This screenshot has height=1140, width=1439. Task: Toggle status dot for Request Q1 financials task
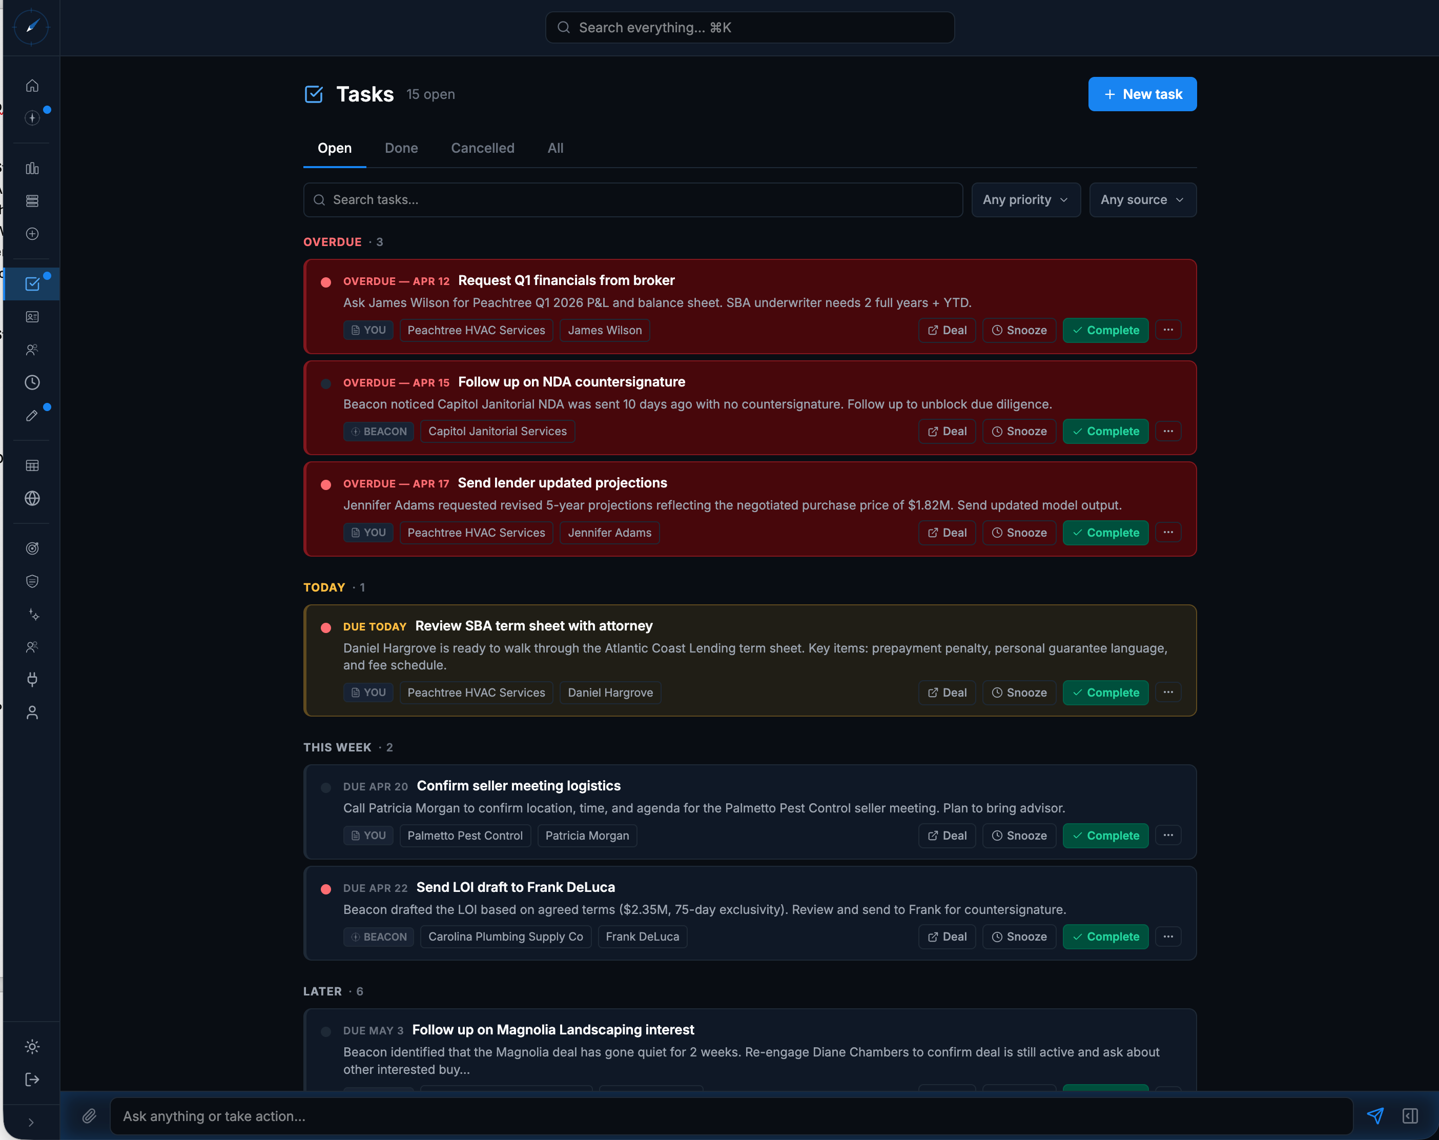click(325, 282)
